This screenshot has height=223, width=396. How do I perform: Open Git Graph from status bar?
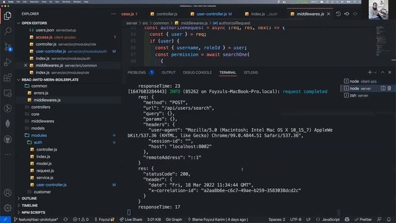174,219
